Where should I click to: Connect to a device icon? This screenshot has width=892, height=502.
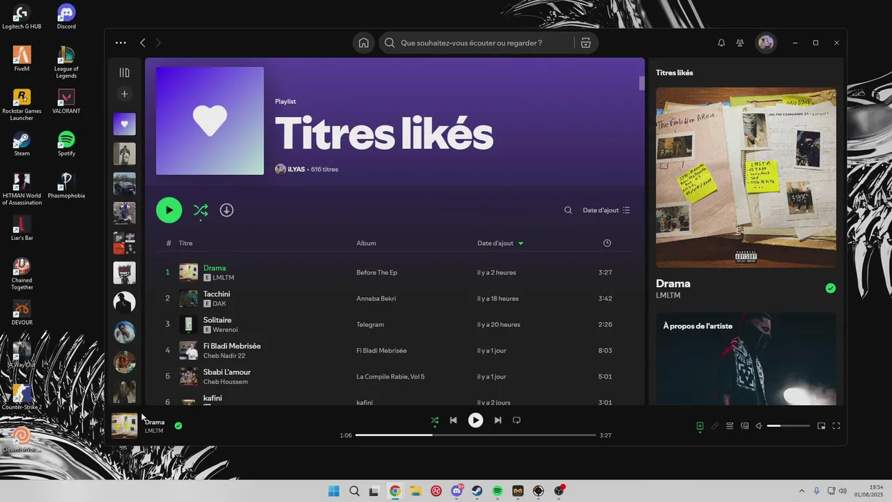point(744,426)
